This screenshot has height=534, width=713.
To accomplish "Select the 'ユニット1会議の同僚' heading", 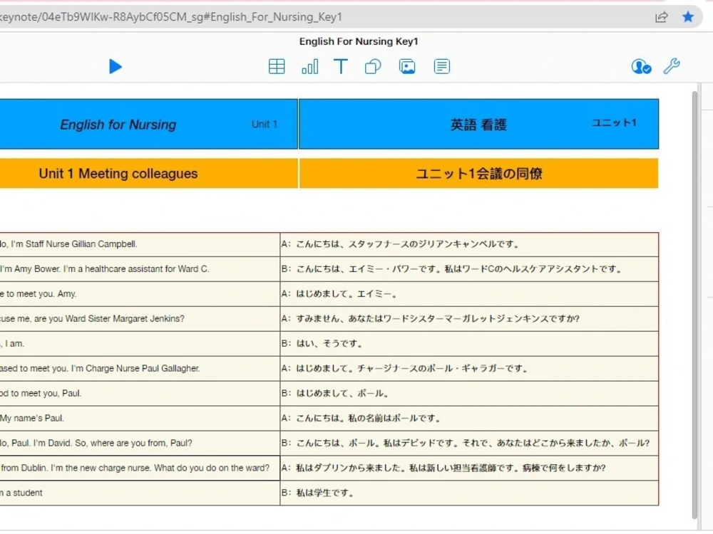I will tap(479, 174).
